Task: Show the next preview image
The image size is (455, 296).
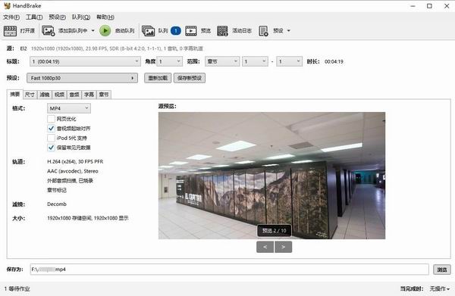Action: click(283, 247)
